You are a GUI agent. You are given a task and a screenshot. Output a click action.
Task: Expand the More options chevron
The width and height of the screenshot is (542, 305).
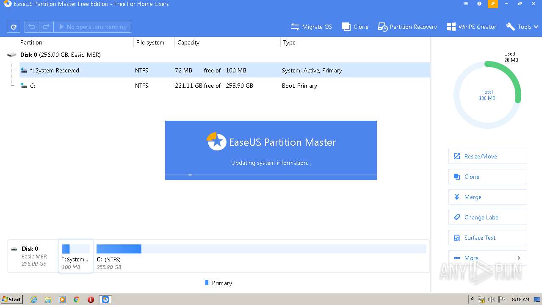click(519, 258)
